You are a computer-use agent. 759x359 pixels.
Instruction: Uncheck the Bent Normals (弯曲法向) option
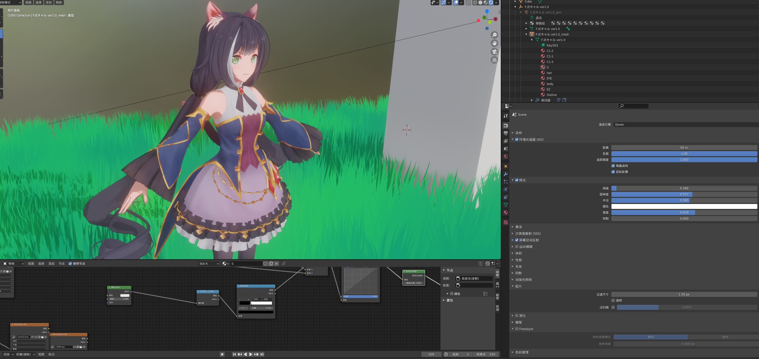[613, 166]
